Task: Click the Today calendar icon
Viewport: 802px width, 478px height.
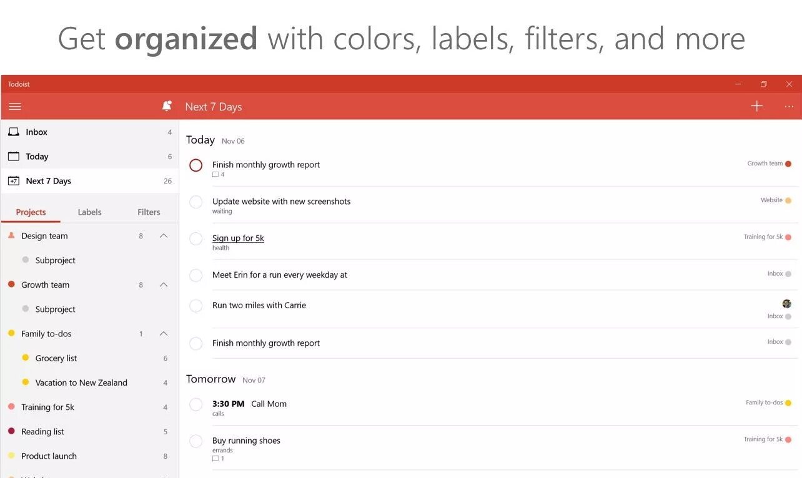Action: 14,157
